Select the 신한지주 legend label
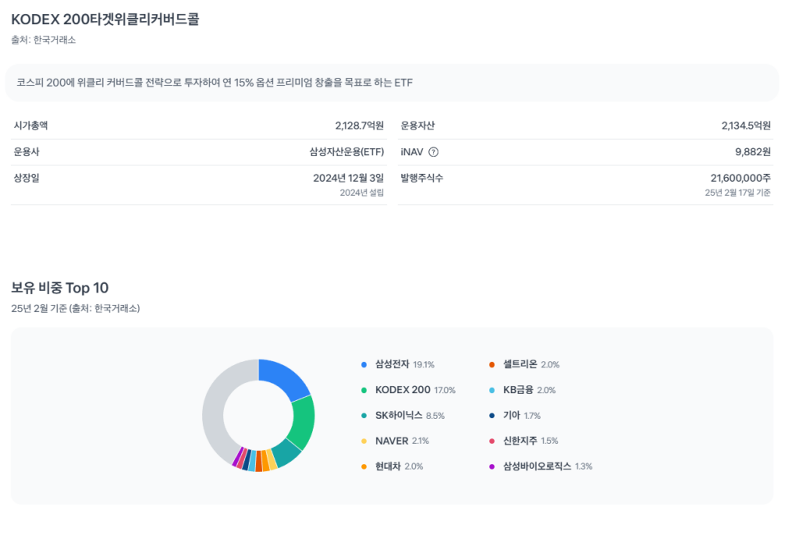The height and width of the screenshot is (546, 799). 520,441
